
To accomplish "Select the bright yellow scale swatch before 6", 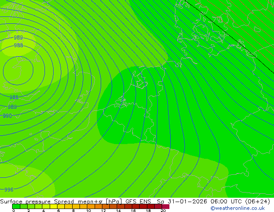I will (x=54, y=206).
